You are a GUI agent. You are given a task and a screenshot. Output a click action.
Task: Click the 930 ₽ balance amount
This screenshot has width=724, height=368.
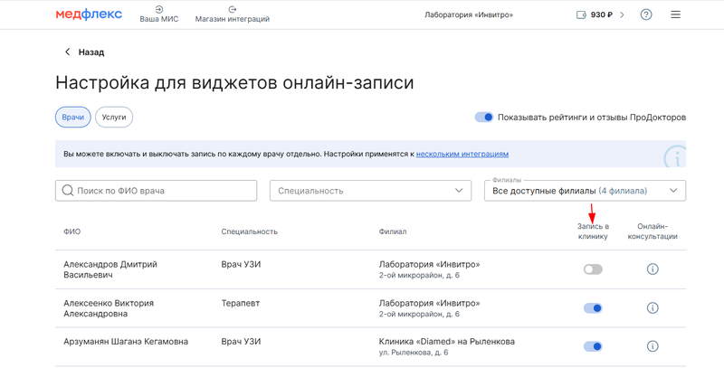(602, 14)
